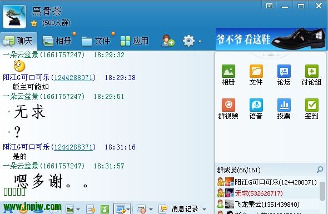Expand screenshot tool dropdown arrow
The width and height of the screenshot is (328, 214).
click(128, 209)
